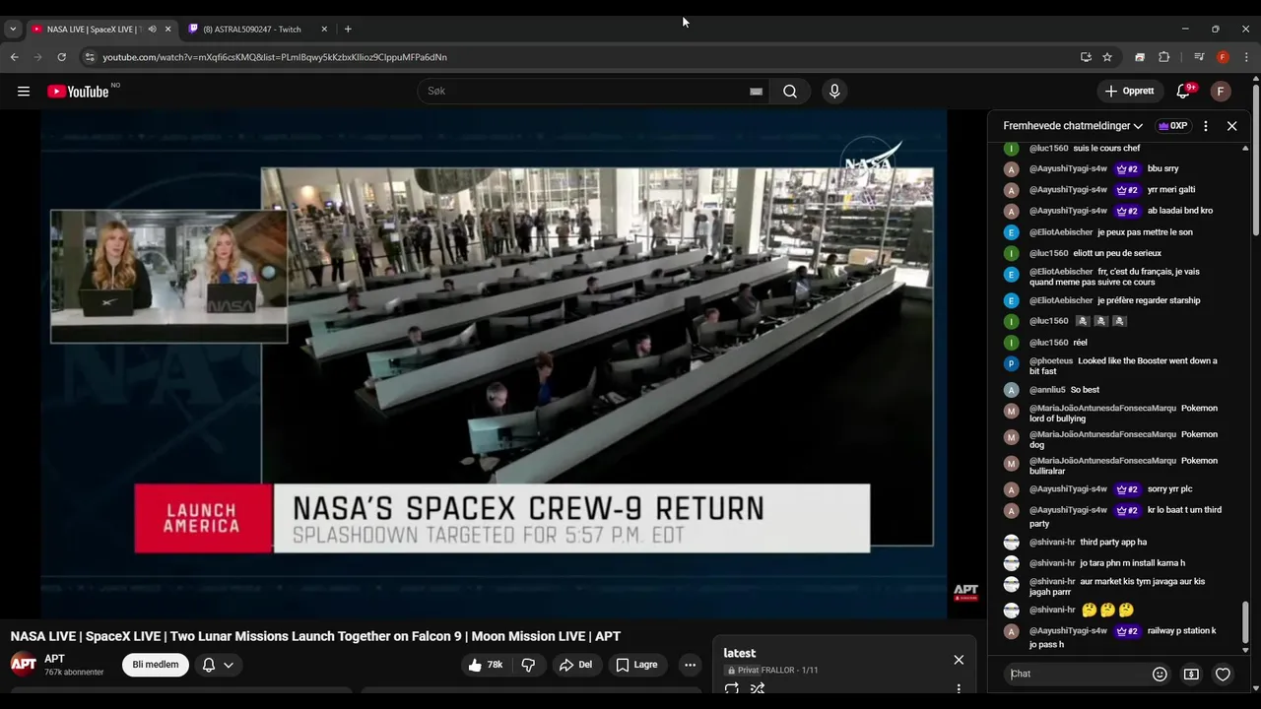
Task: Click @luc1560 'suis le cours chef' message
Action: [x=1106, y=149]
